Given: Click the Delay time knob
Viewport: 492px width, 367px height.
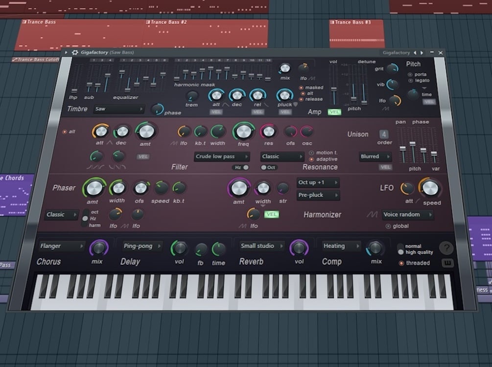Looking at the screenshot, I should click(x=218, y=250).
